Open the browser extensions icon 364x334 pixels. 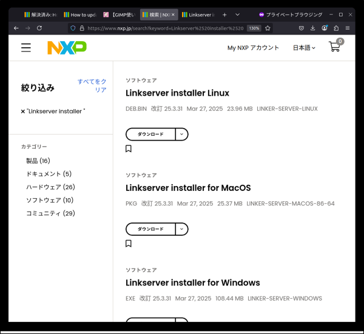(336, 28)
